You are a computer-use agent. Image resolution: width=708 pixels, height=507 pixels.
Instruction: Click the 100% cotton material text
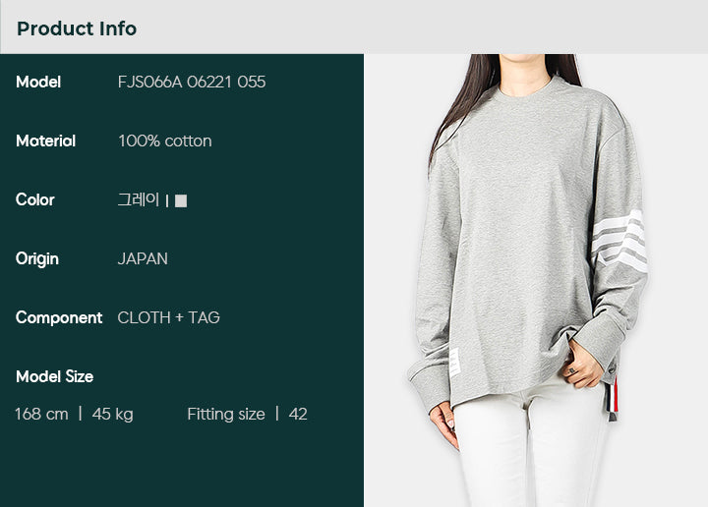coord(165,141)
